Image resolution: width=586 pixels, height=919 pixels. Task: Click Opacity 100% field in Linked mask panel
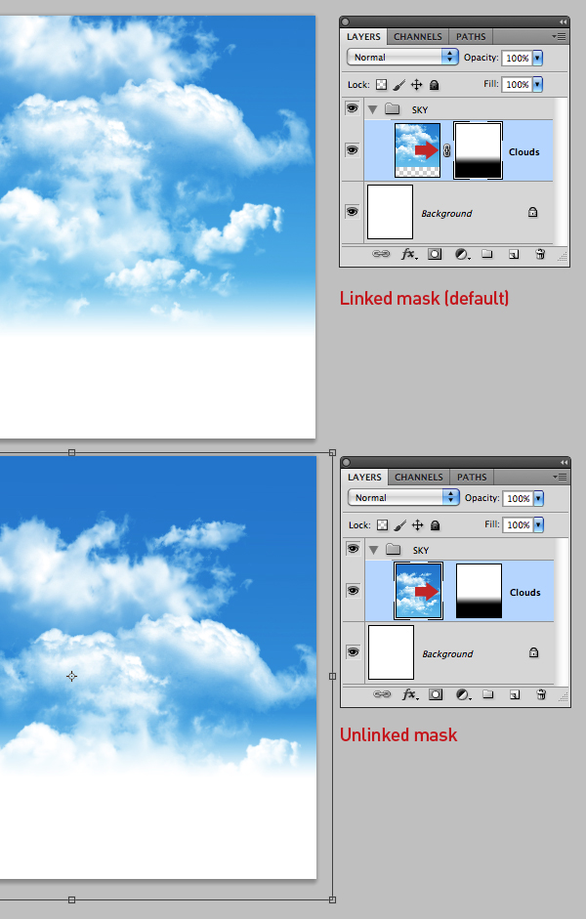tap(517, 58)
